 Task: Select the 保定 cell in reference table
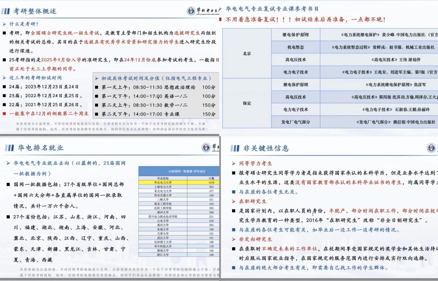[247, 103]
